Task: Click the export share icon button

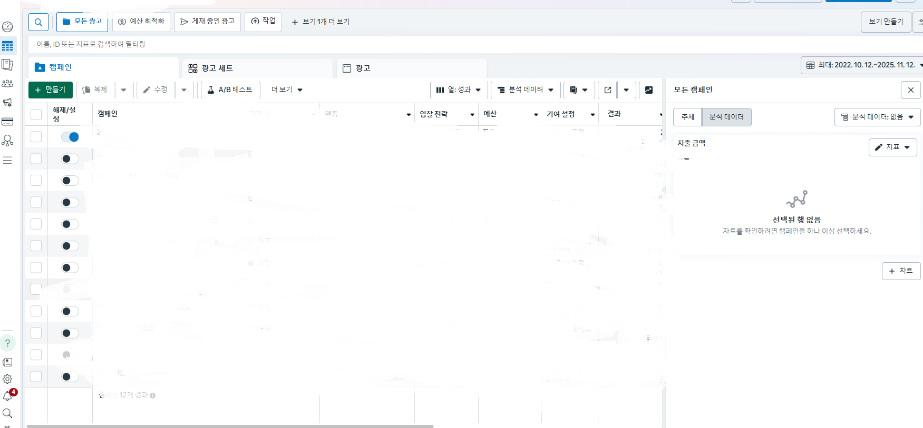Action: 608,90
